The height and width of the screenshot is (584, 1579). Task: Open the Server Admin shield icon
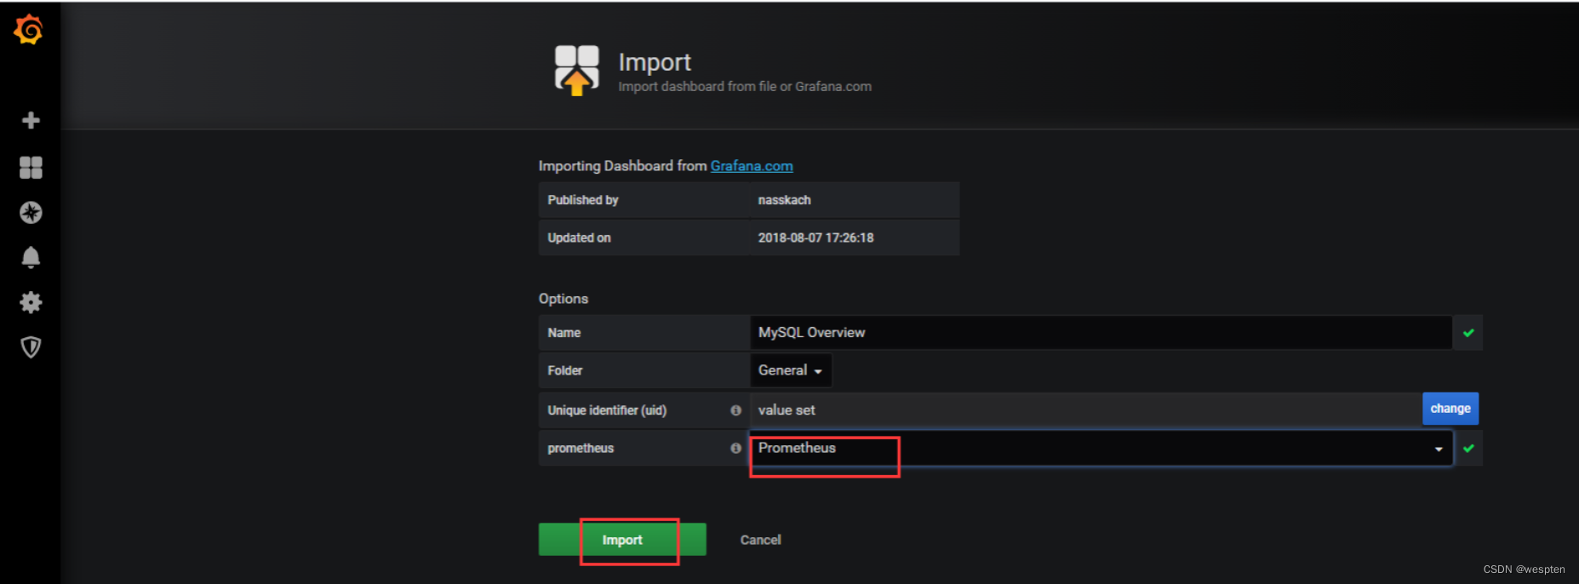[31, 347]
